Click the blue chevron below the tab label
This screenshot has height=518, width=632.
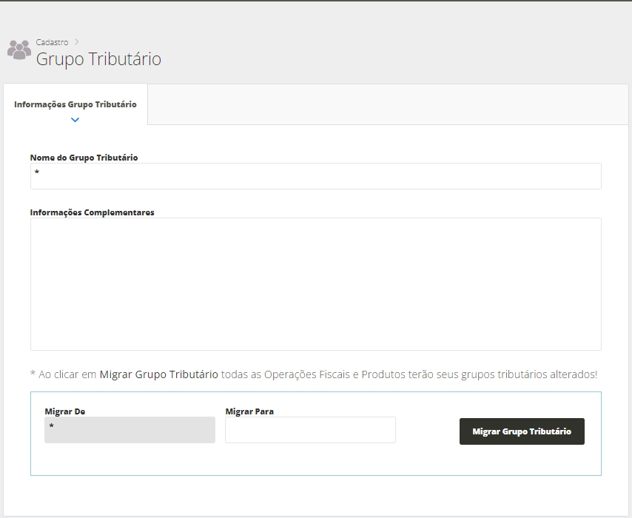(x=75, y=119)
